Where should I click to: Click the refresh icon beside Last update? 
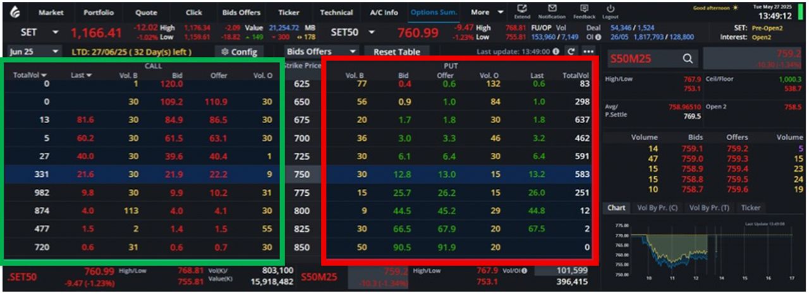click(x=571, y=52)
